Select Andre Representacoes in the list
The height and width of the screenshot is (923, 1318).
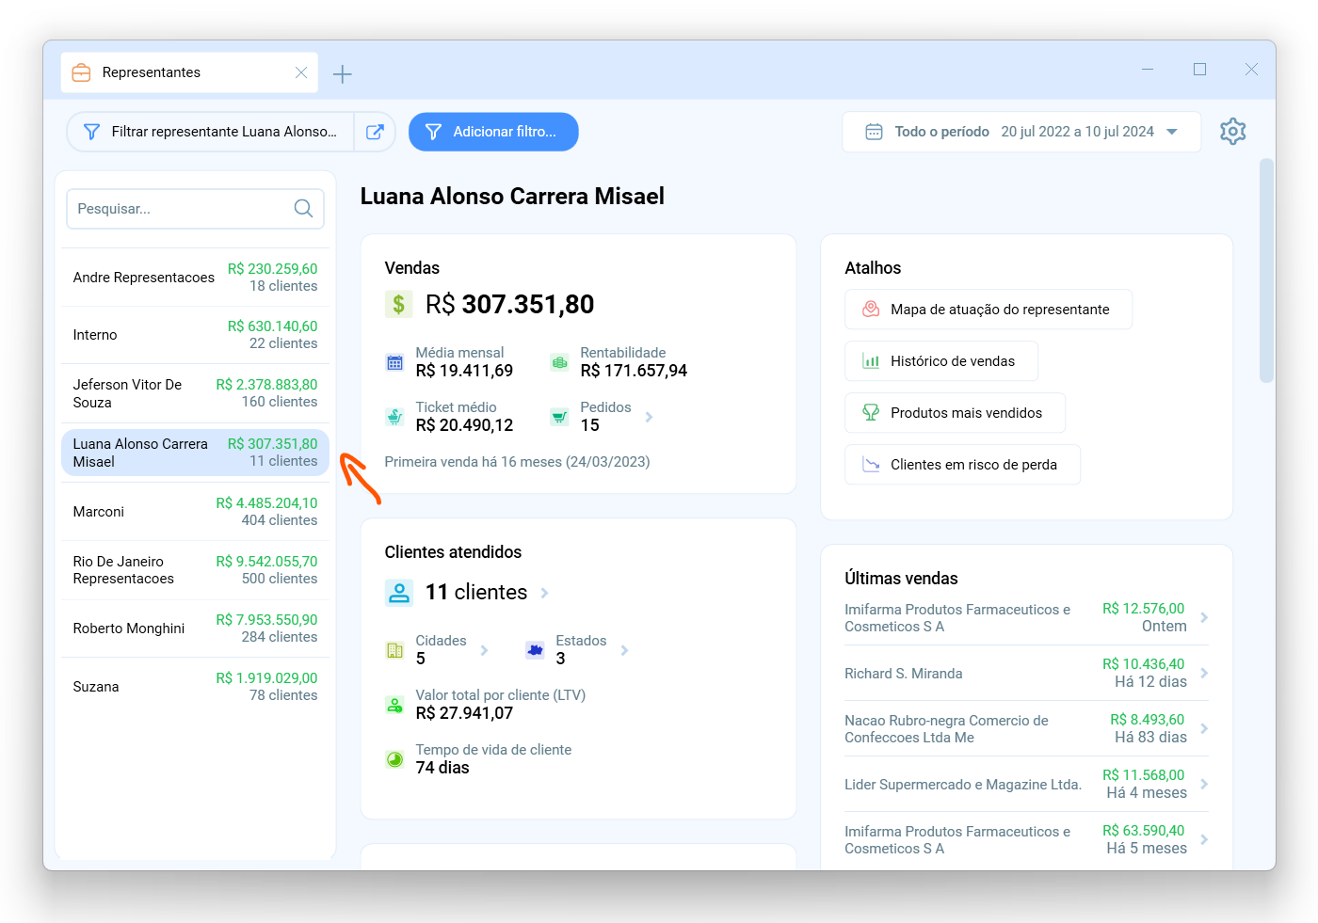[195, 278]
